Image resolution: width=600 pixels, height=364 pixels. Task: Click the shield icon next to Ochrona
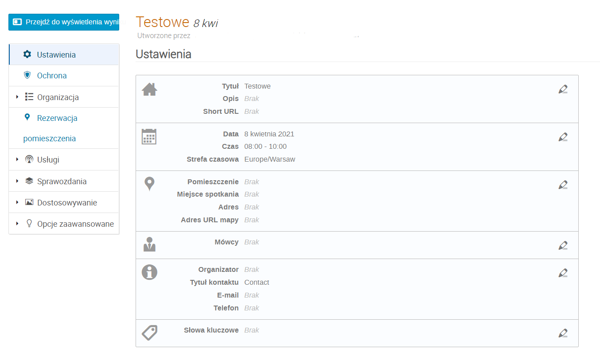27,75
